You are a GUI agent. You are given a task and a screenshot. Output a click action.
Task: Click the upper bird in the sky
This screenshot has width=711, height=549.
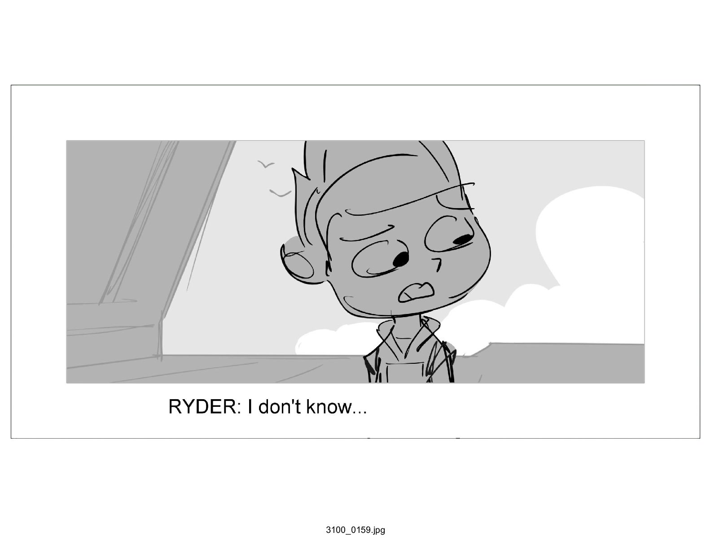(x=266, y=165)
